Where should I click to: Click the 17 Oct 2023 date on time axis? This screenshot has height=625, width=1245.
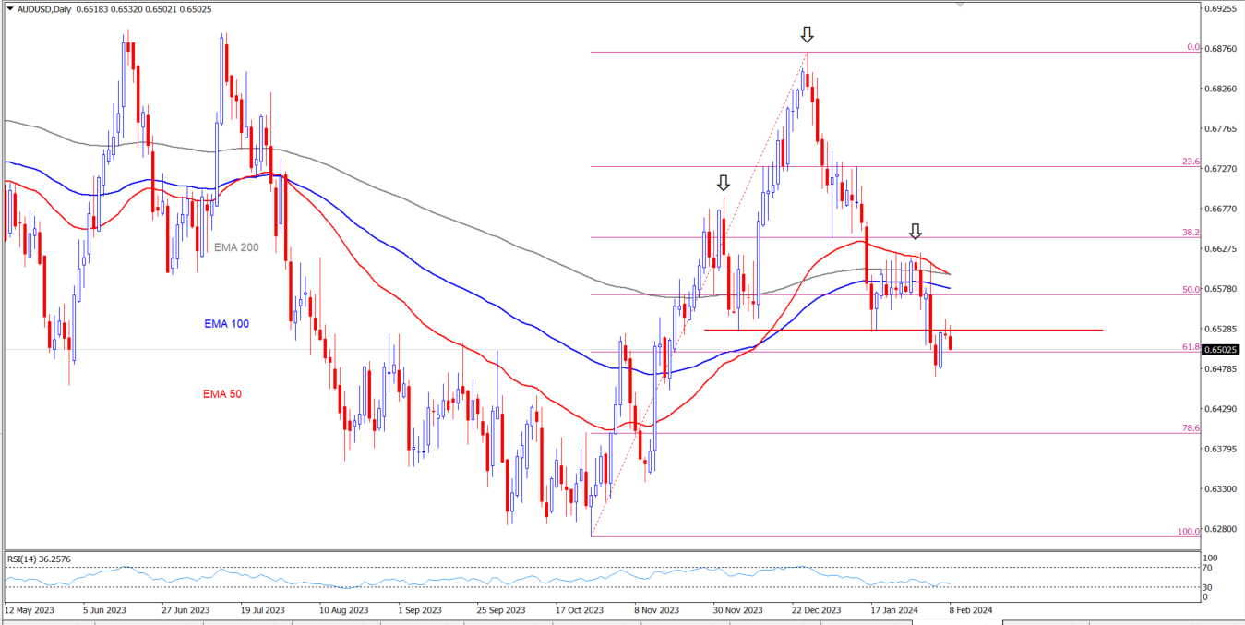pos(581,610)
